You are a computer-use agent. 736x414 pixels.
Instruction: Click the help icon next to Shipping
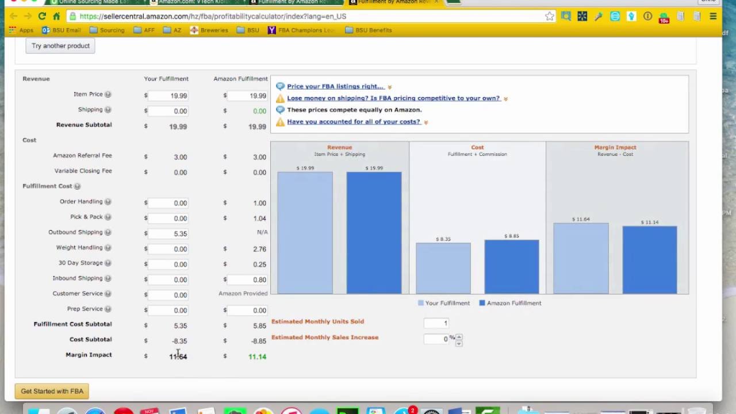[x=108, y=110]
